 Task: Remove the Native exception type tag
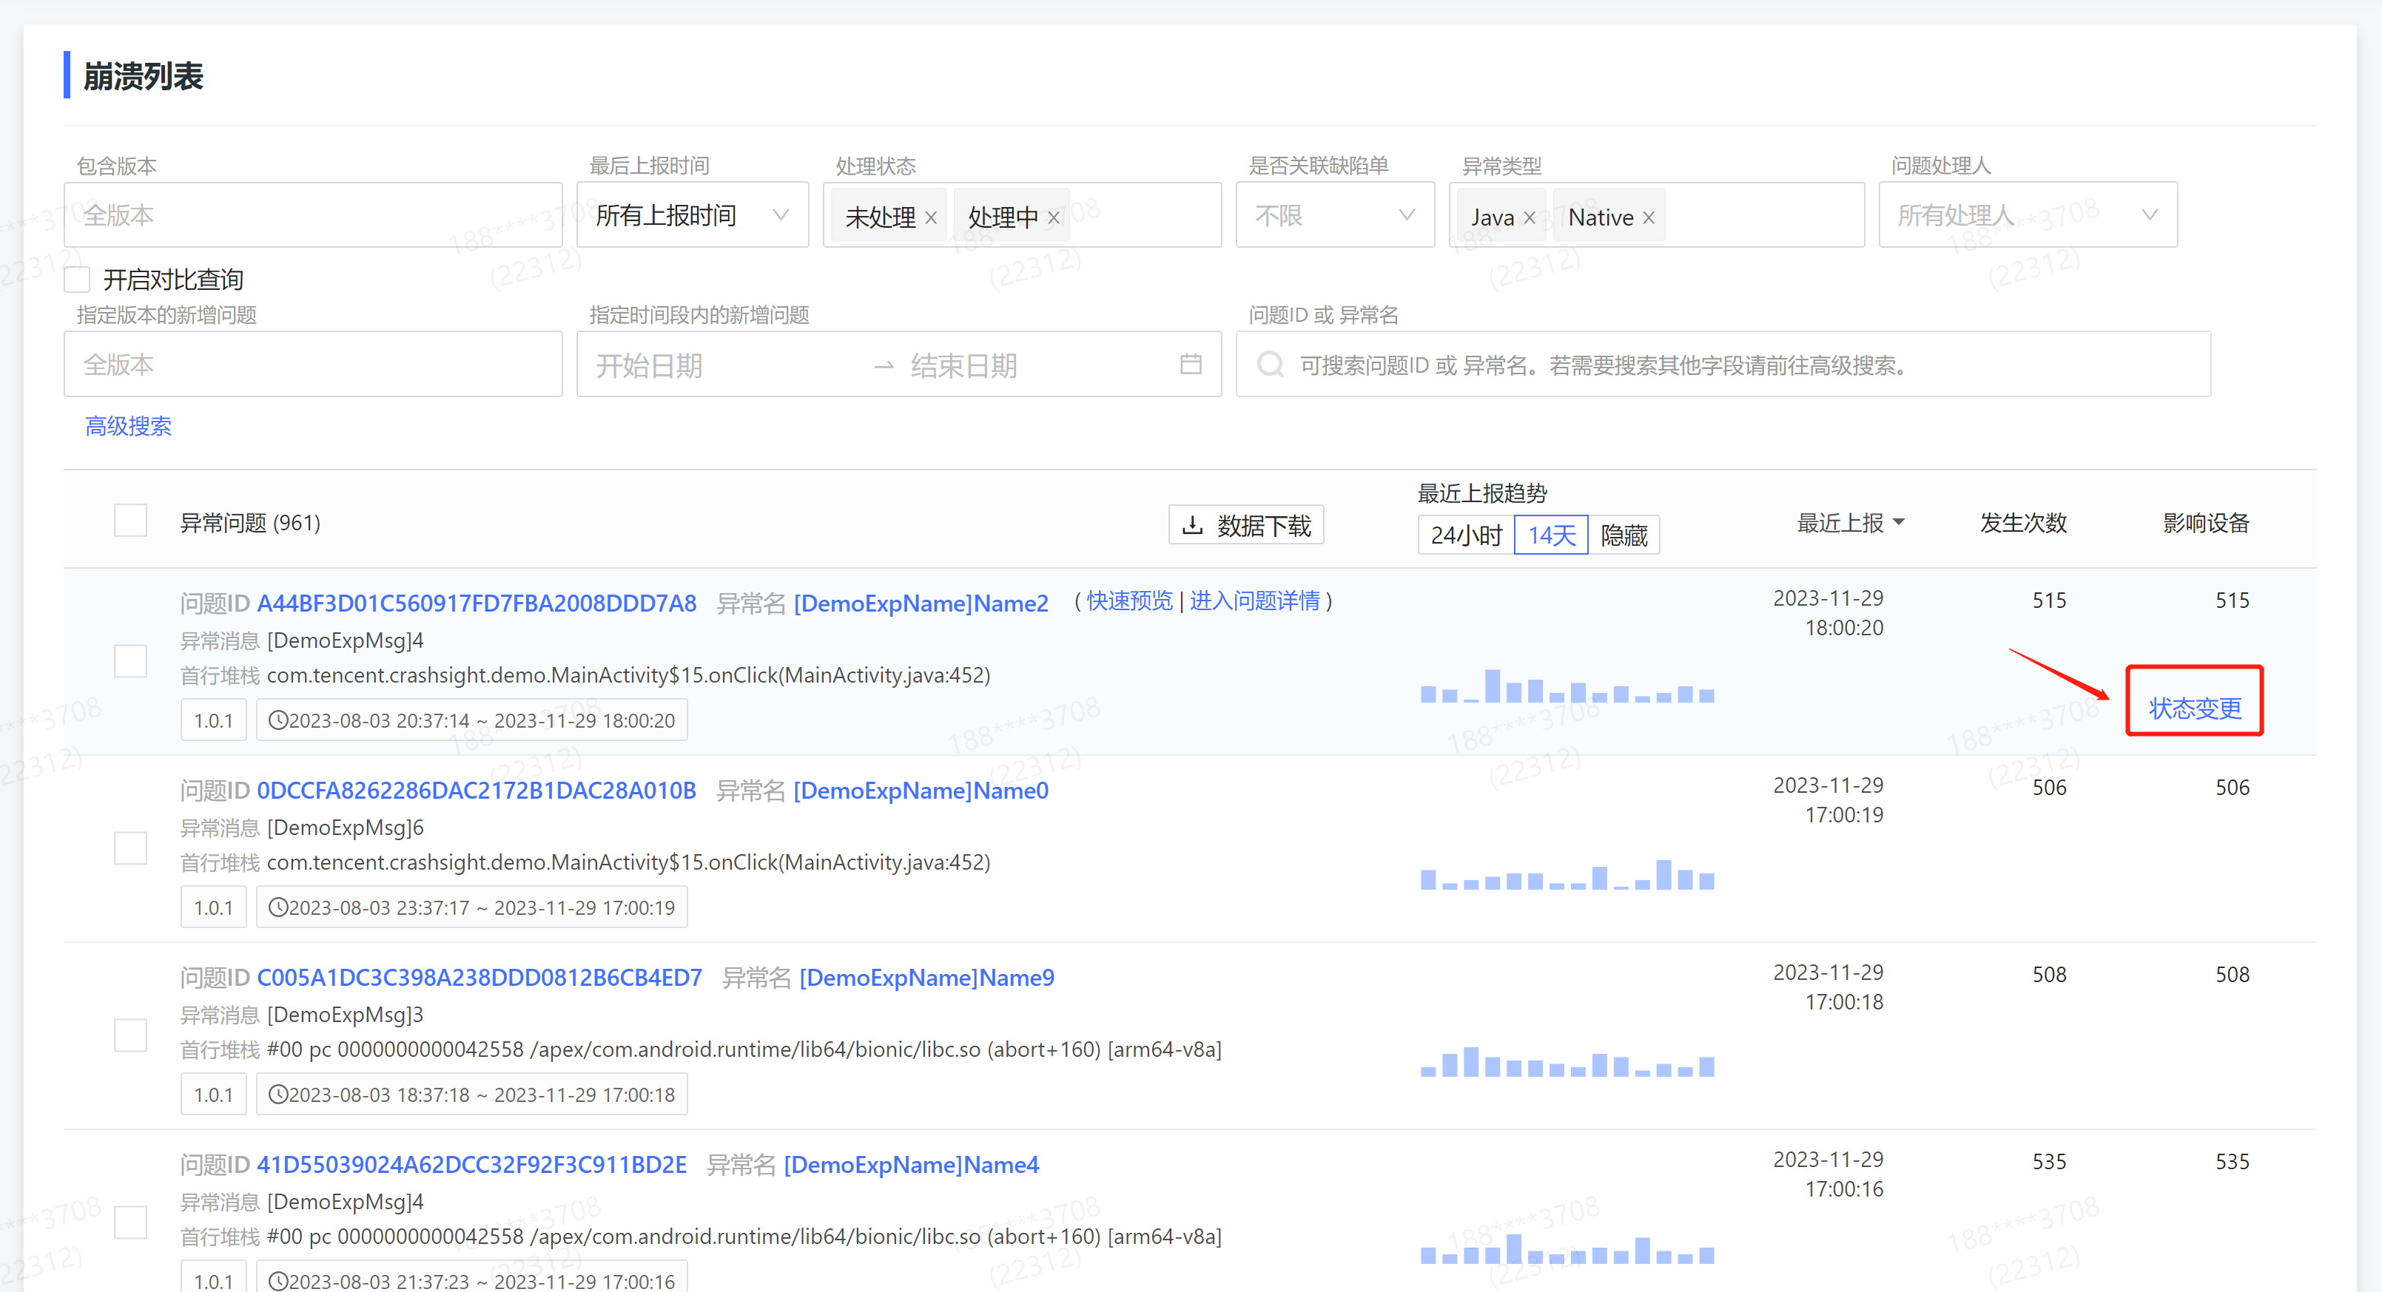tap(1649, 218)
